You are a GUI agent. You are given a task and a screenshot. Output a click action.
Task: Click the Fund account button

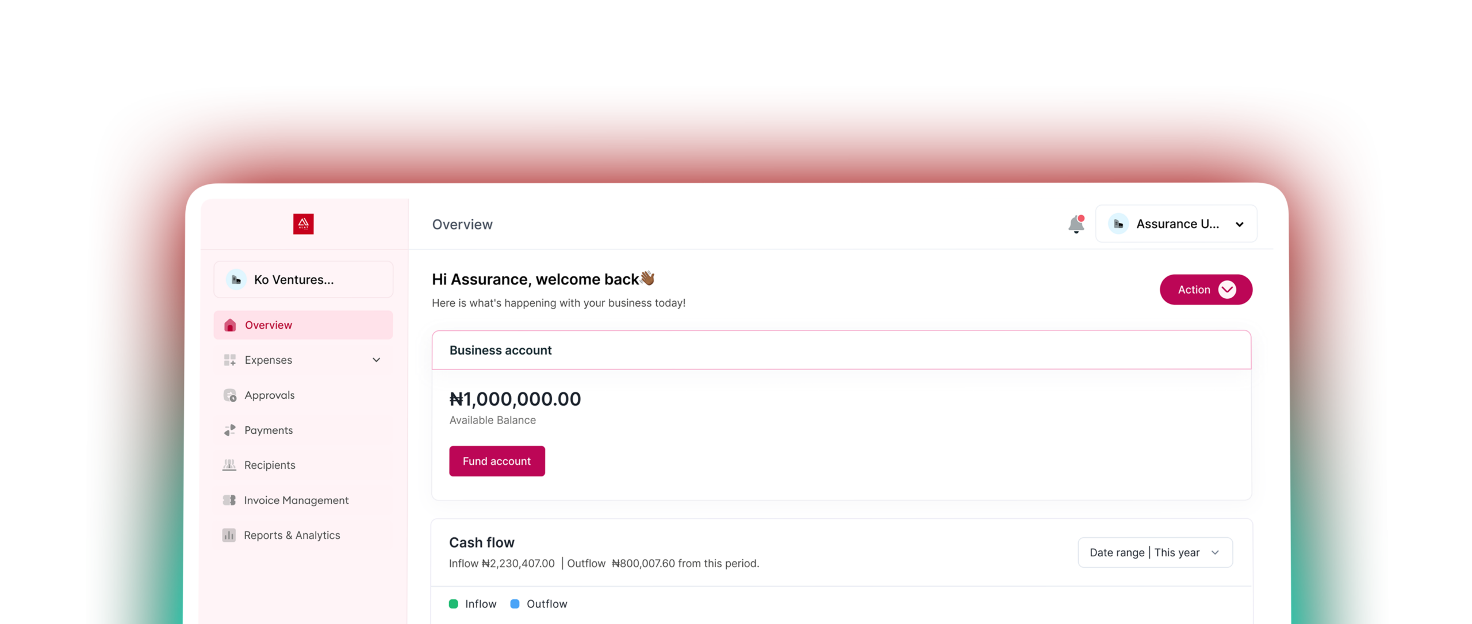(x=497, y=461)
